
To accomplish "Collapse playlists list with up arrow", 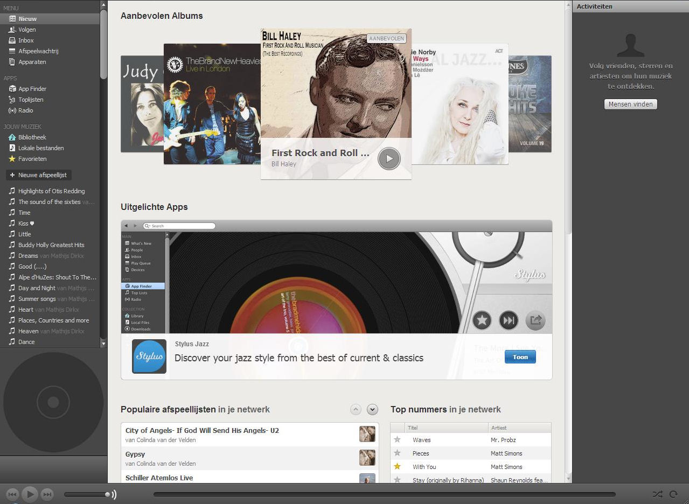I will (x=356, y=410).
